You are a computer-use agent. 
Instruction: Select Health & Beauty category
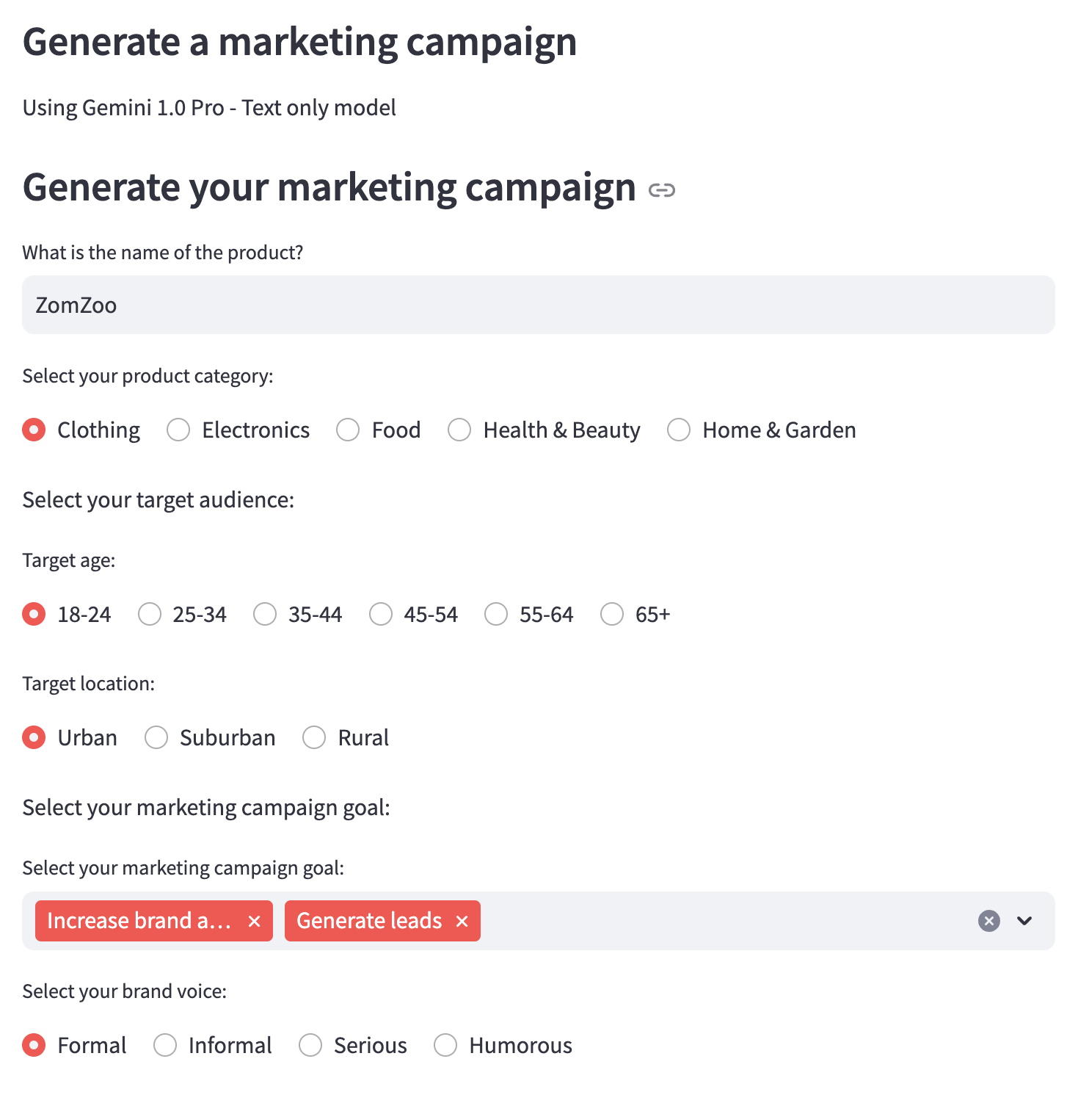pos(459,430)
